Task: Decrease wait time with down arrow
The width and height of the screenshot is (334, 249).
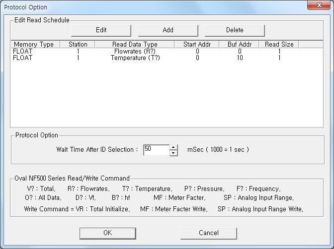Action: tap(173, 153)
